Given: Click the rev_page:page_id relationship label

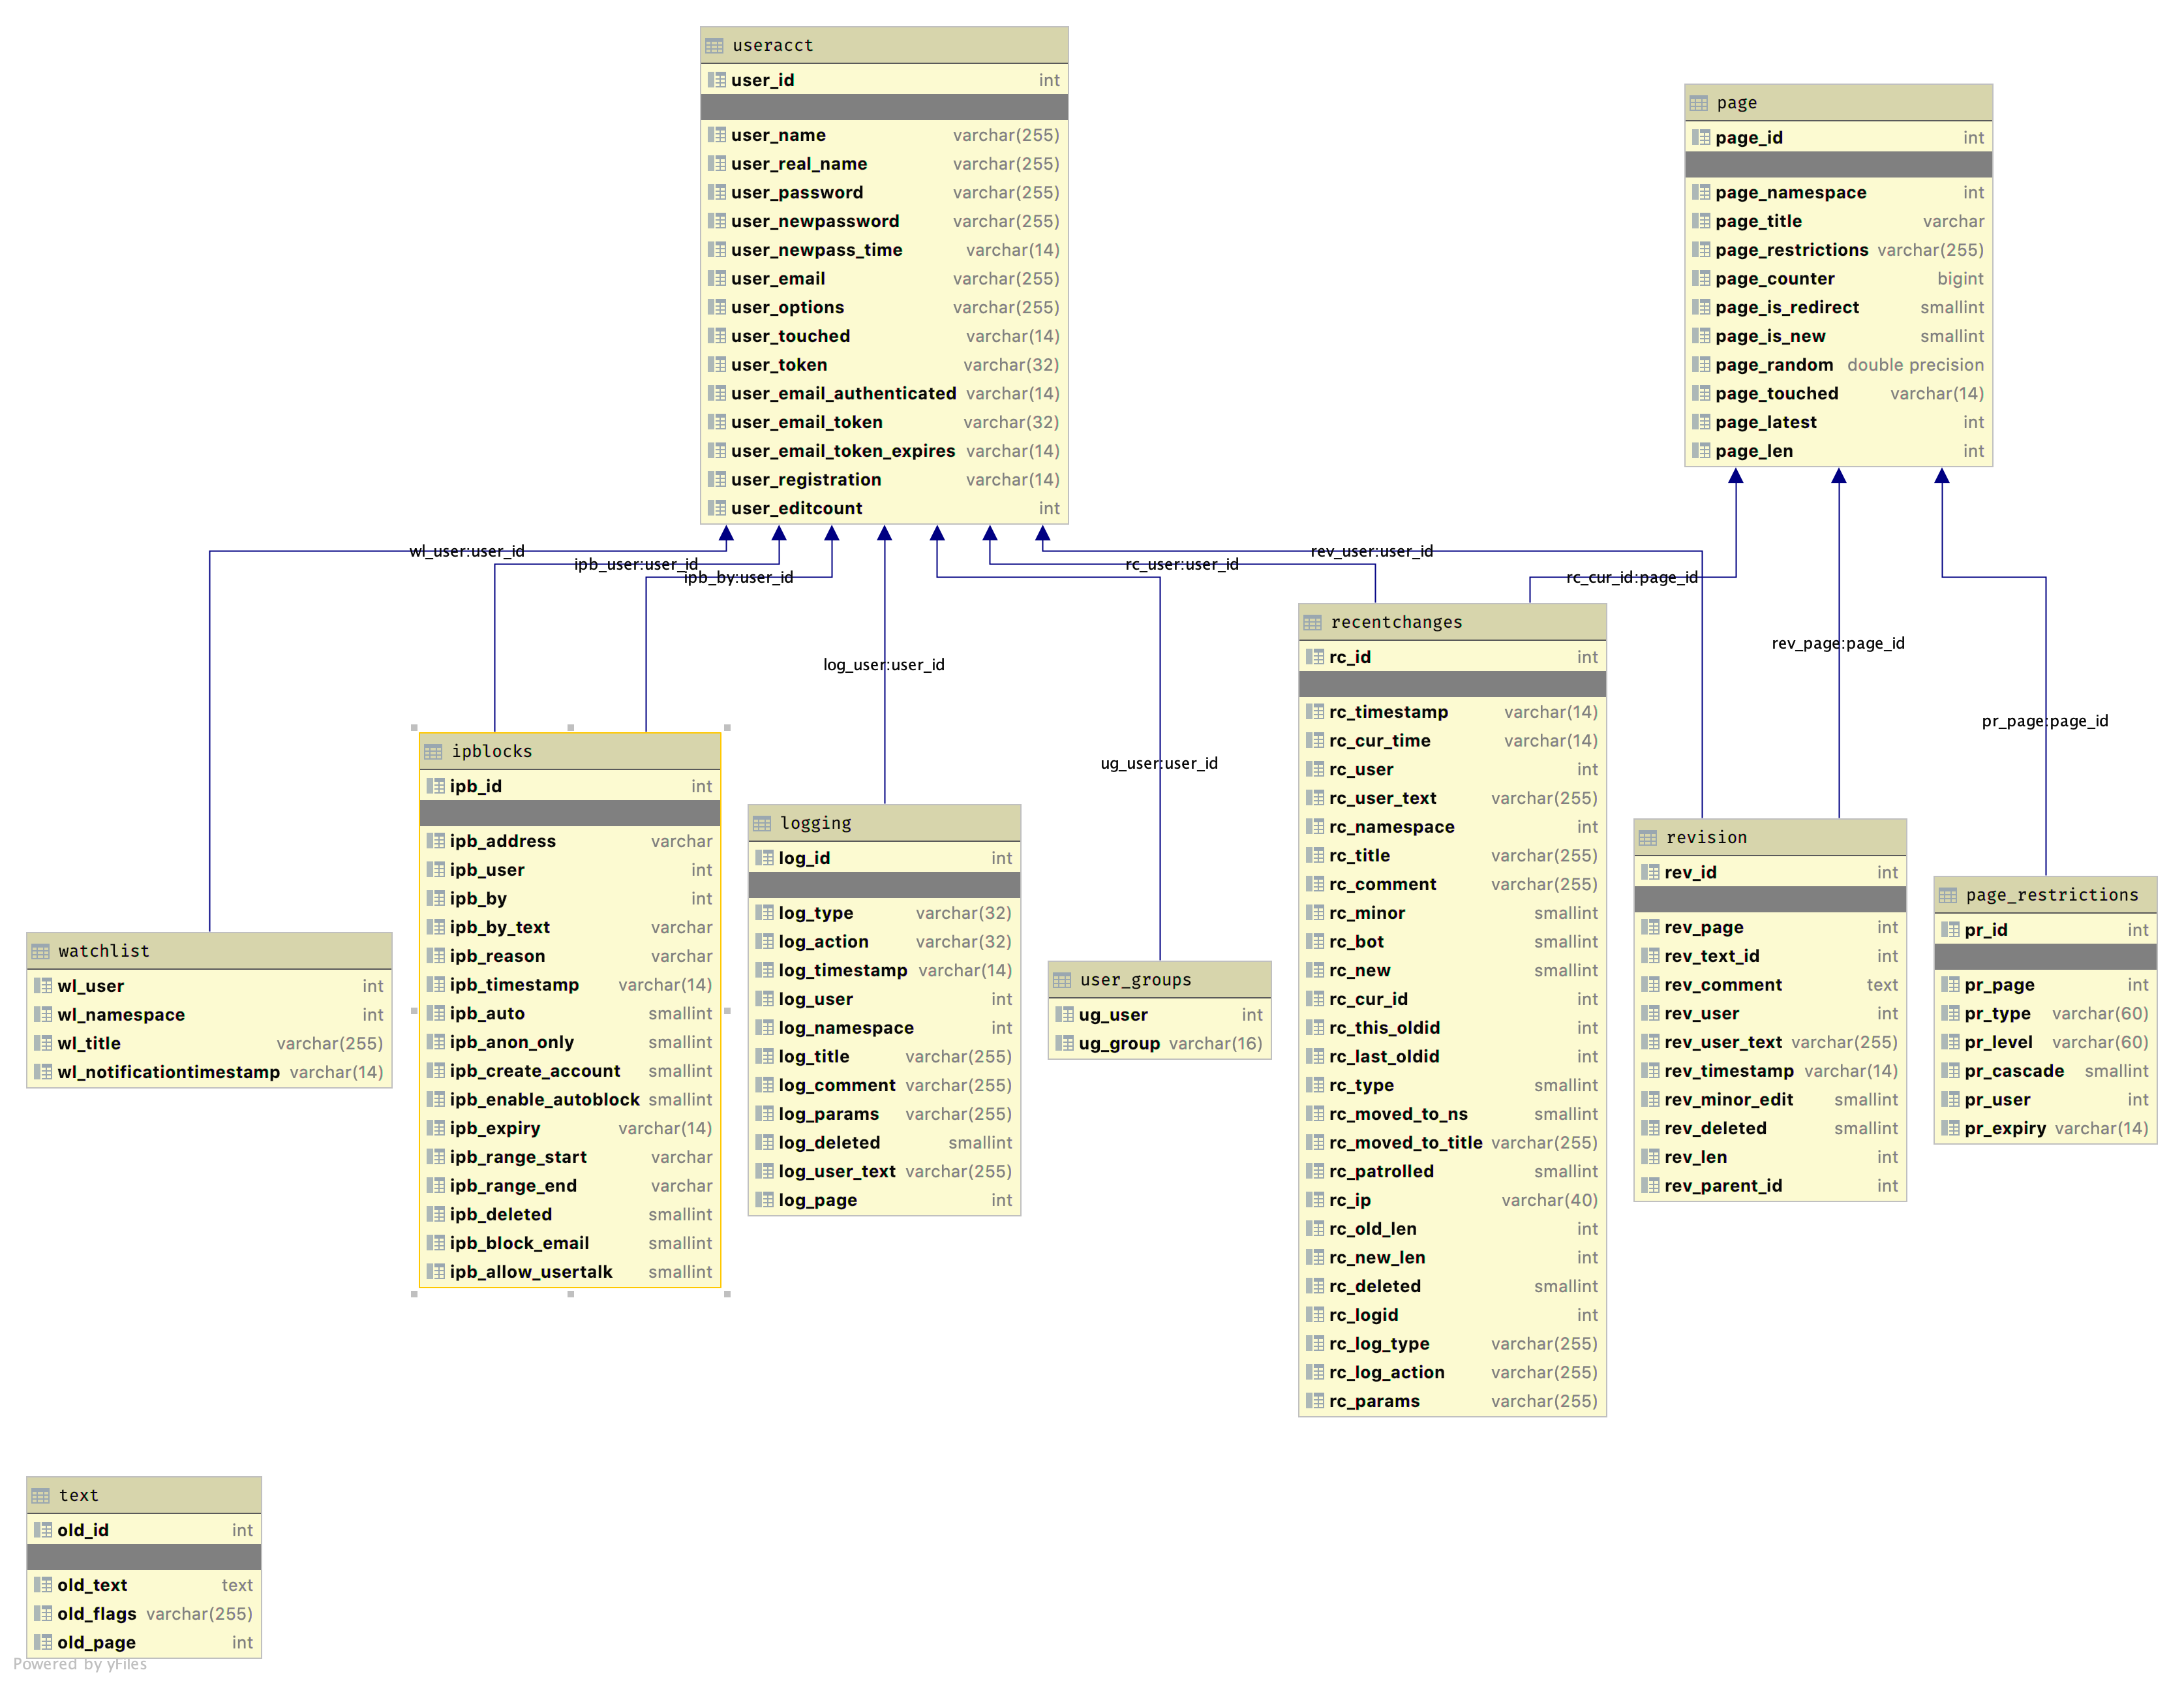Looking at the screenshot, I should coord(1837,643).
